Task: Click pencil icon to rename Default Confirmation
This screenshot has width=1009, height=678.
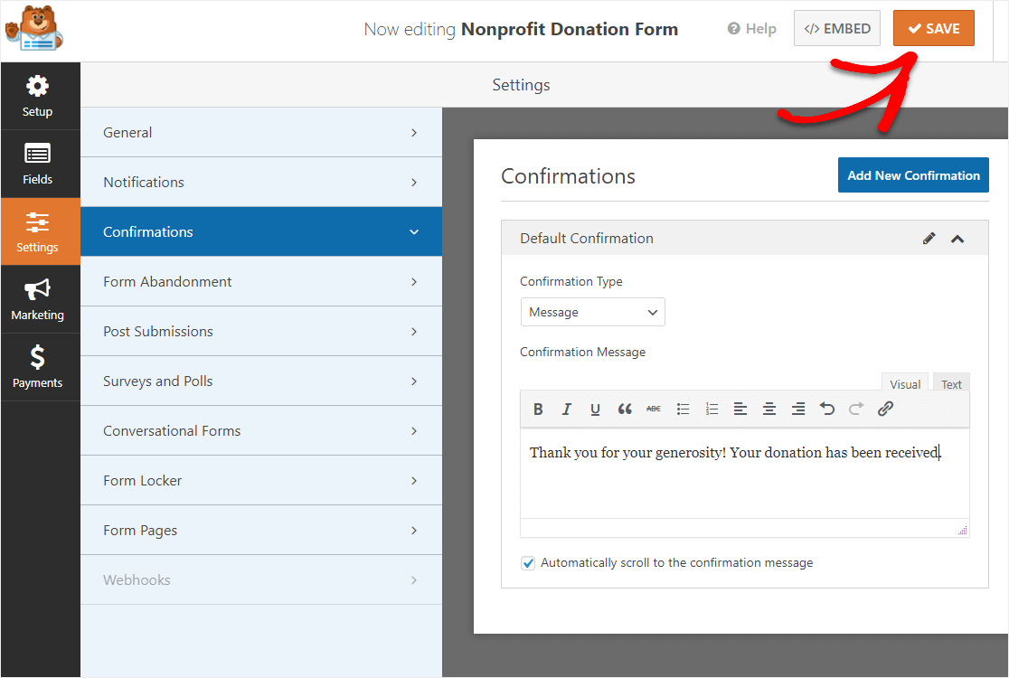Action: [929, 239]
